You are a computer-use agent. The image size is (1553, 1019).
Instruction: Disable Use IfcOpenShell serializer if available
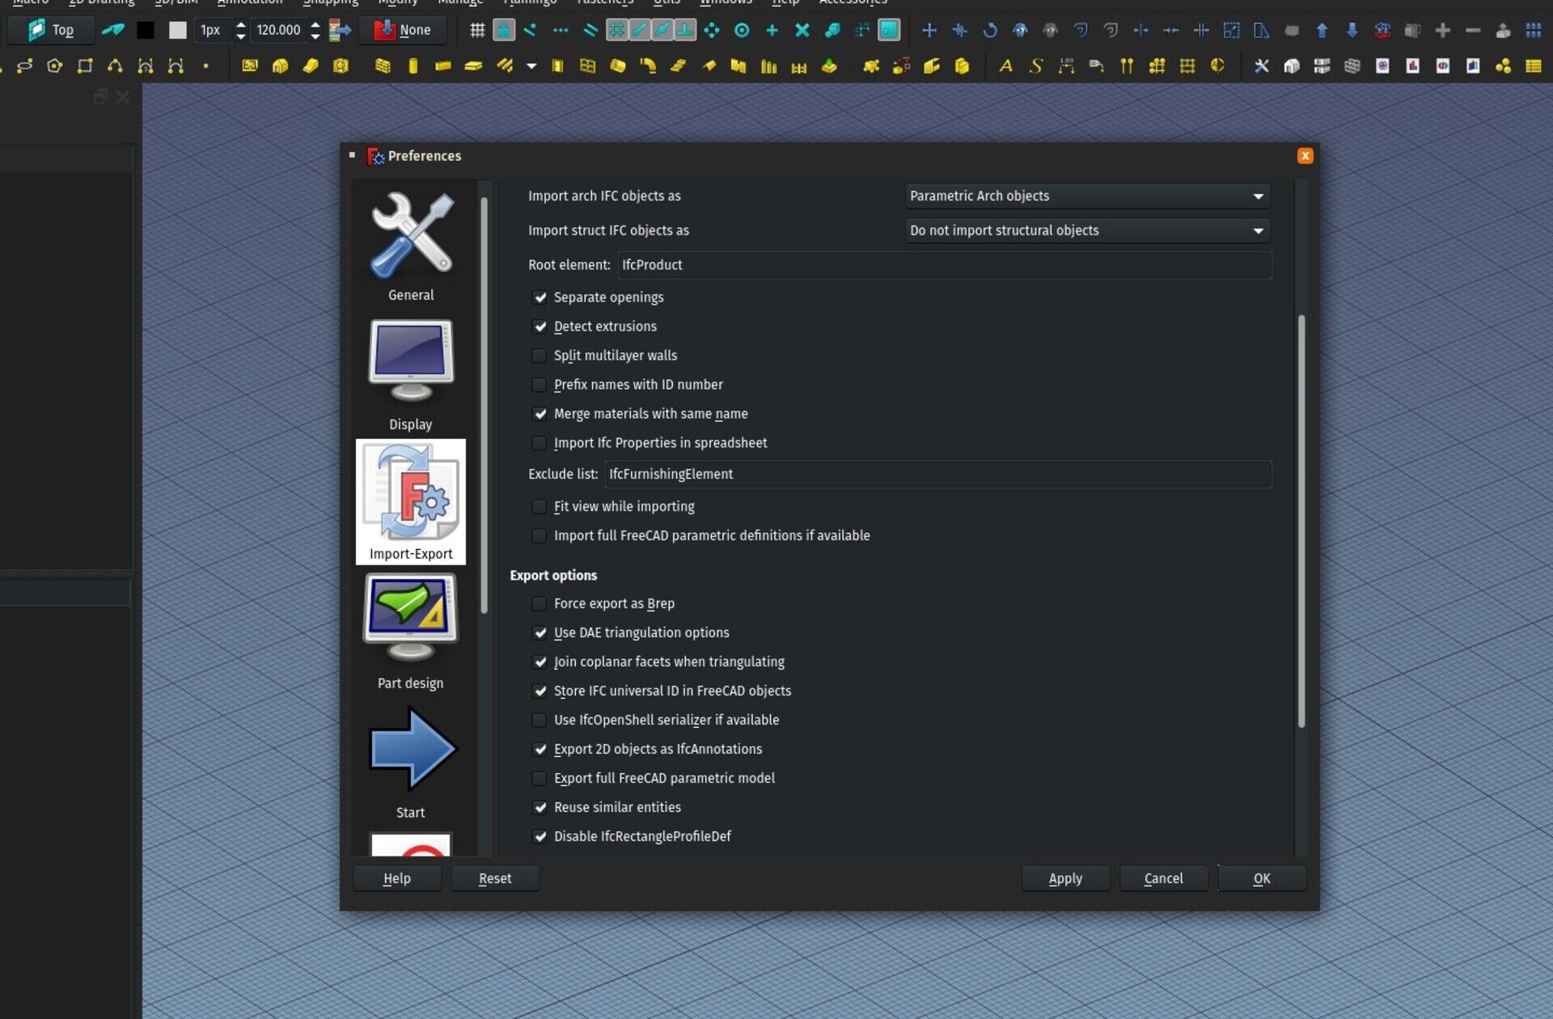[540, 719]
